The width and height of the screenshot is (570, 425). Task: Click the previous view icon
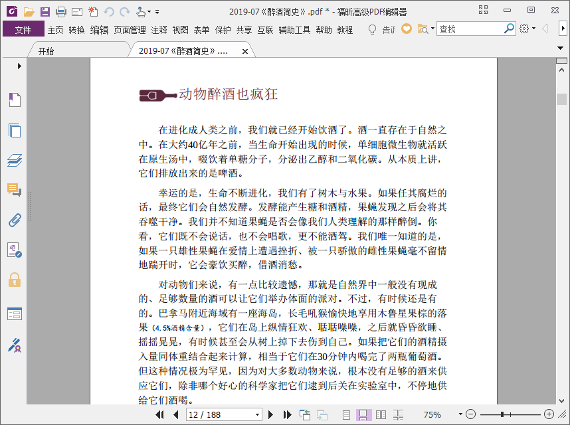305,414
